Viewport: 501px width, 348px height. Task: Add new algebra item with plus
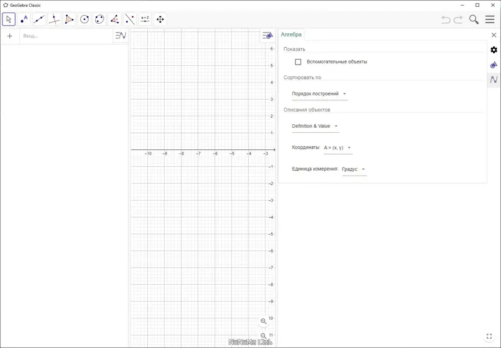pyautogui.click(x=9, y=36)
